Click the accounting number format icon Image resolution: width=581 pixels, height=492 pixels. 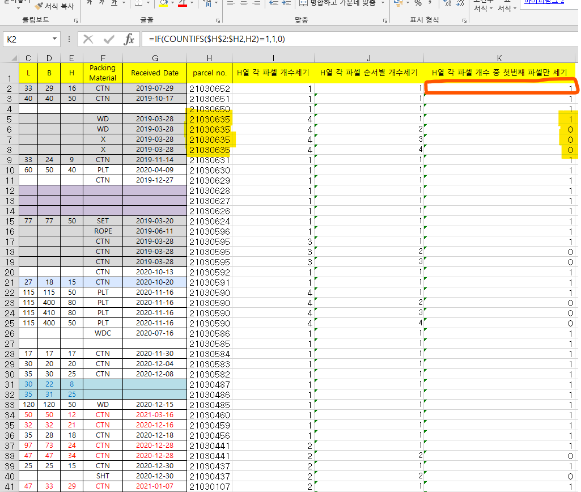click(x=398, y=3)
